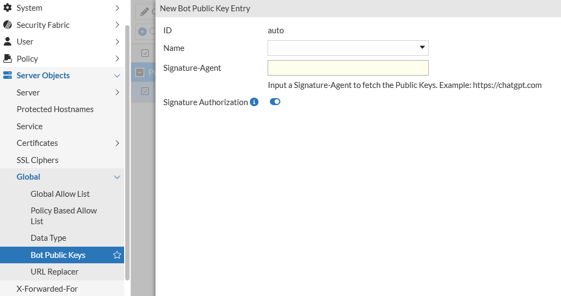Collapse the Global submenu chevron

tap(117, 177)
